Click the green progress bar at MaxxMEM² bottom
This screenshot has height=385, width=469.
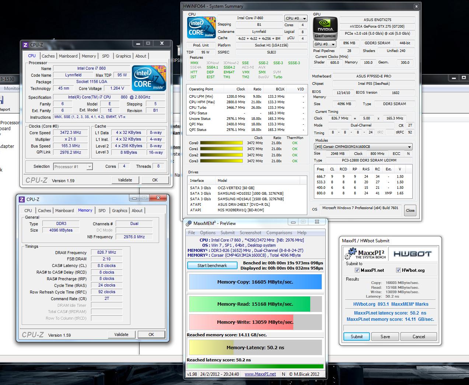point(255,366)
